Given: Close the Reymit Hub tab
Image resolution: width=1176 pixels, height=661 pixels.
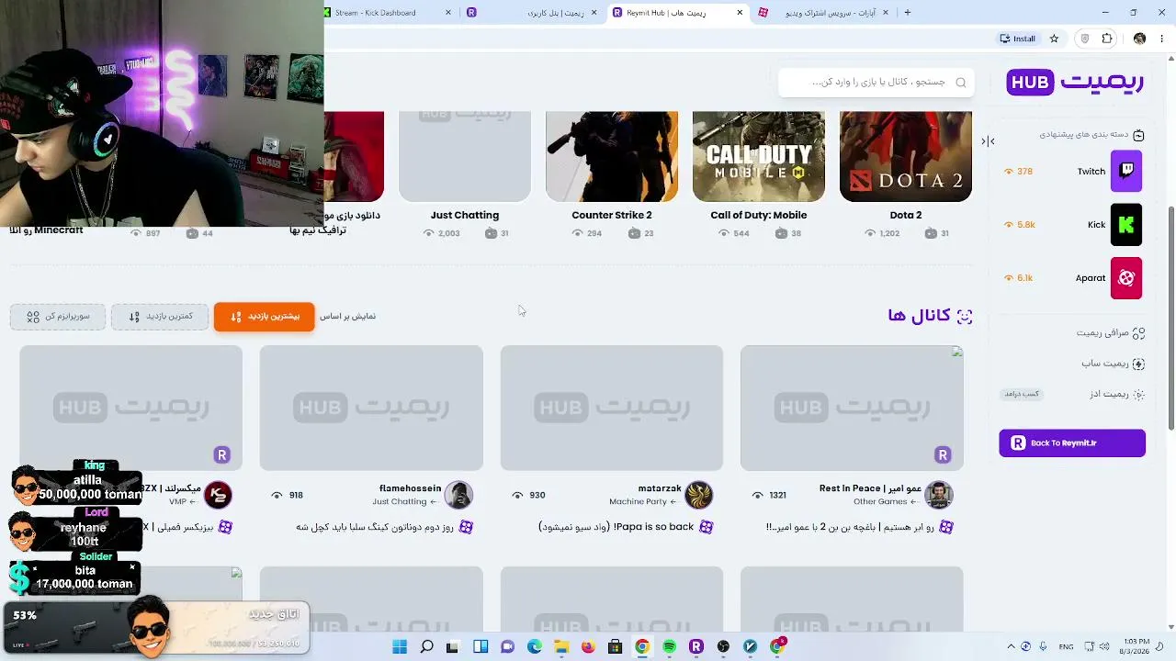Looking at the screenshot, I should point(740,13).
